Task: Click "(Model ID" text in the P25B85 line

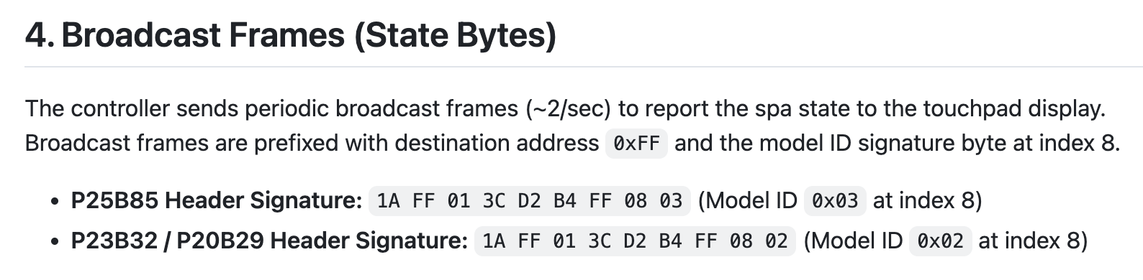Action: 748,200
